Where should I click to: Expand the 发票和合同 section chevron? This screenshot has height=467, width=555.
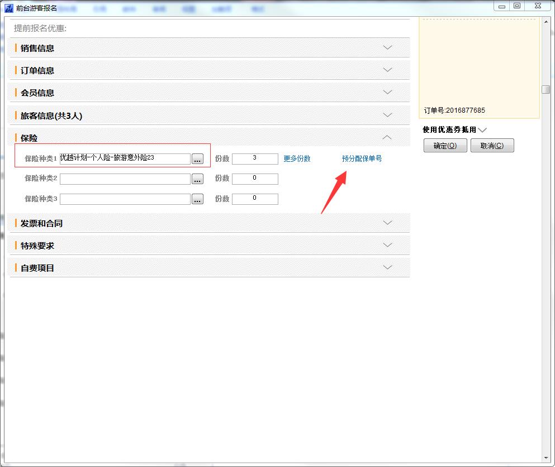point(387,223)
